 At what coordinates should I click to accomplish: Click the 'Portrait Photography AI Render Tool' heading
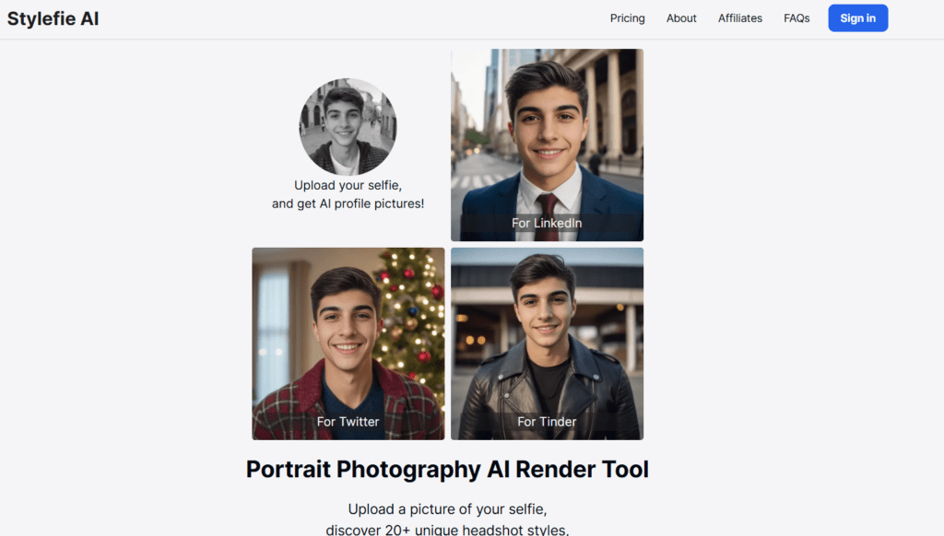click(x=447, y=469)
